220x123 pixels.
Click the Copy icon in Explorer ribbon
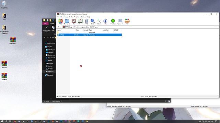click(x=53, y=29)
